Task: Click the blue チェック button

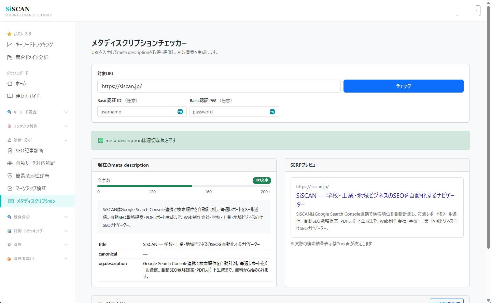Action: (403, 86)
